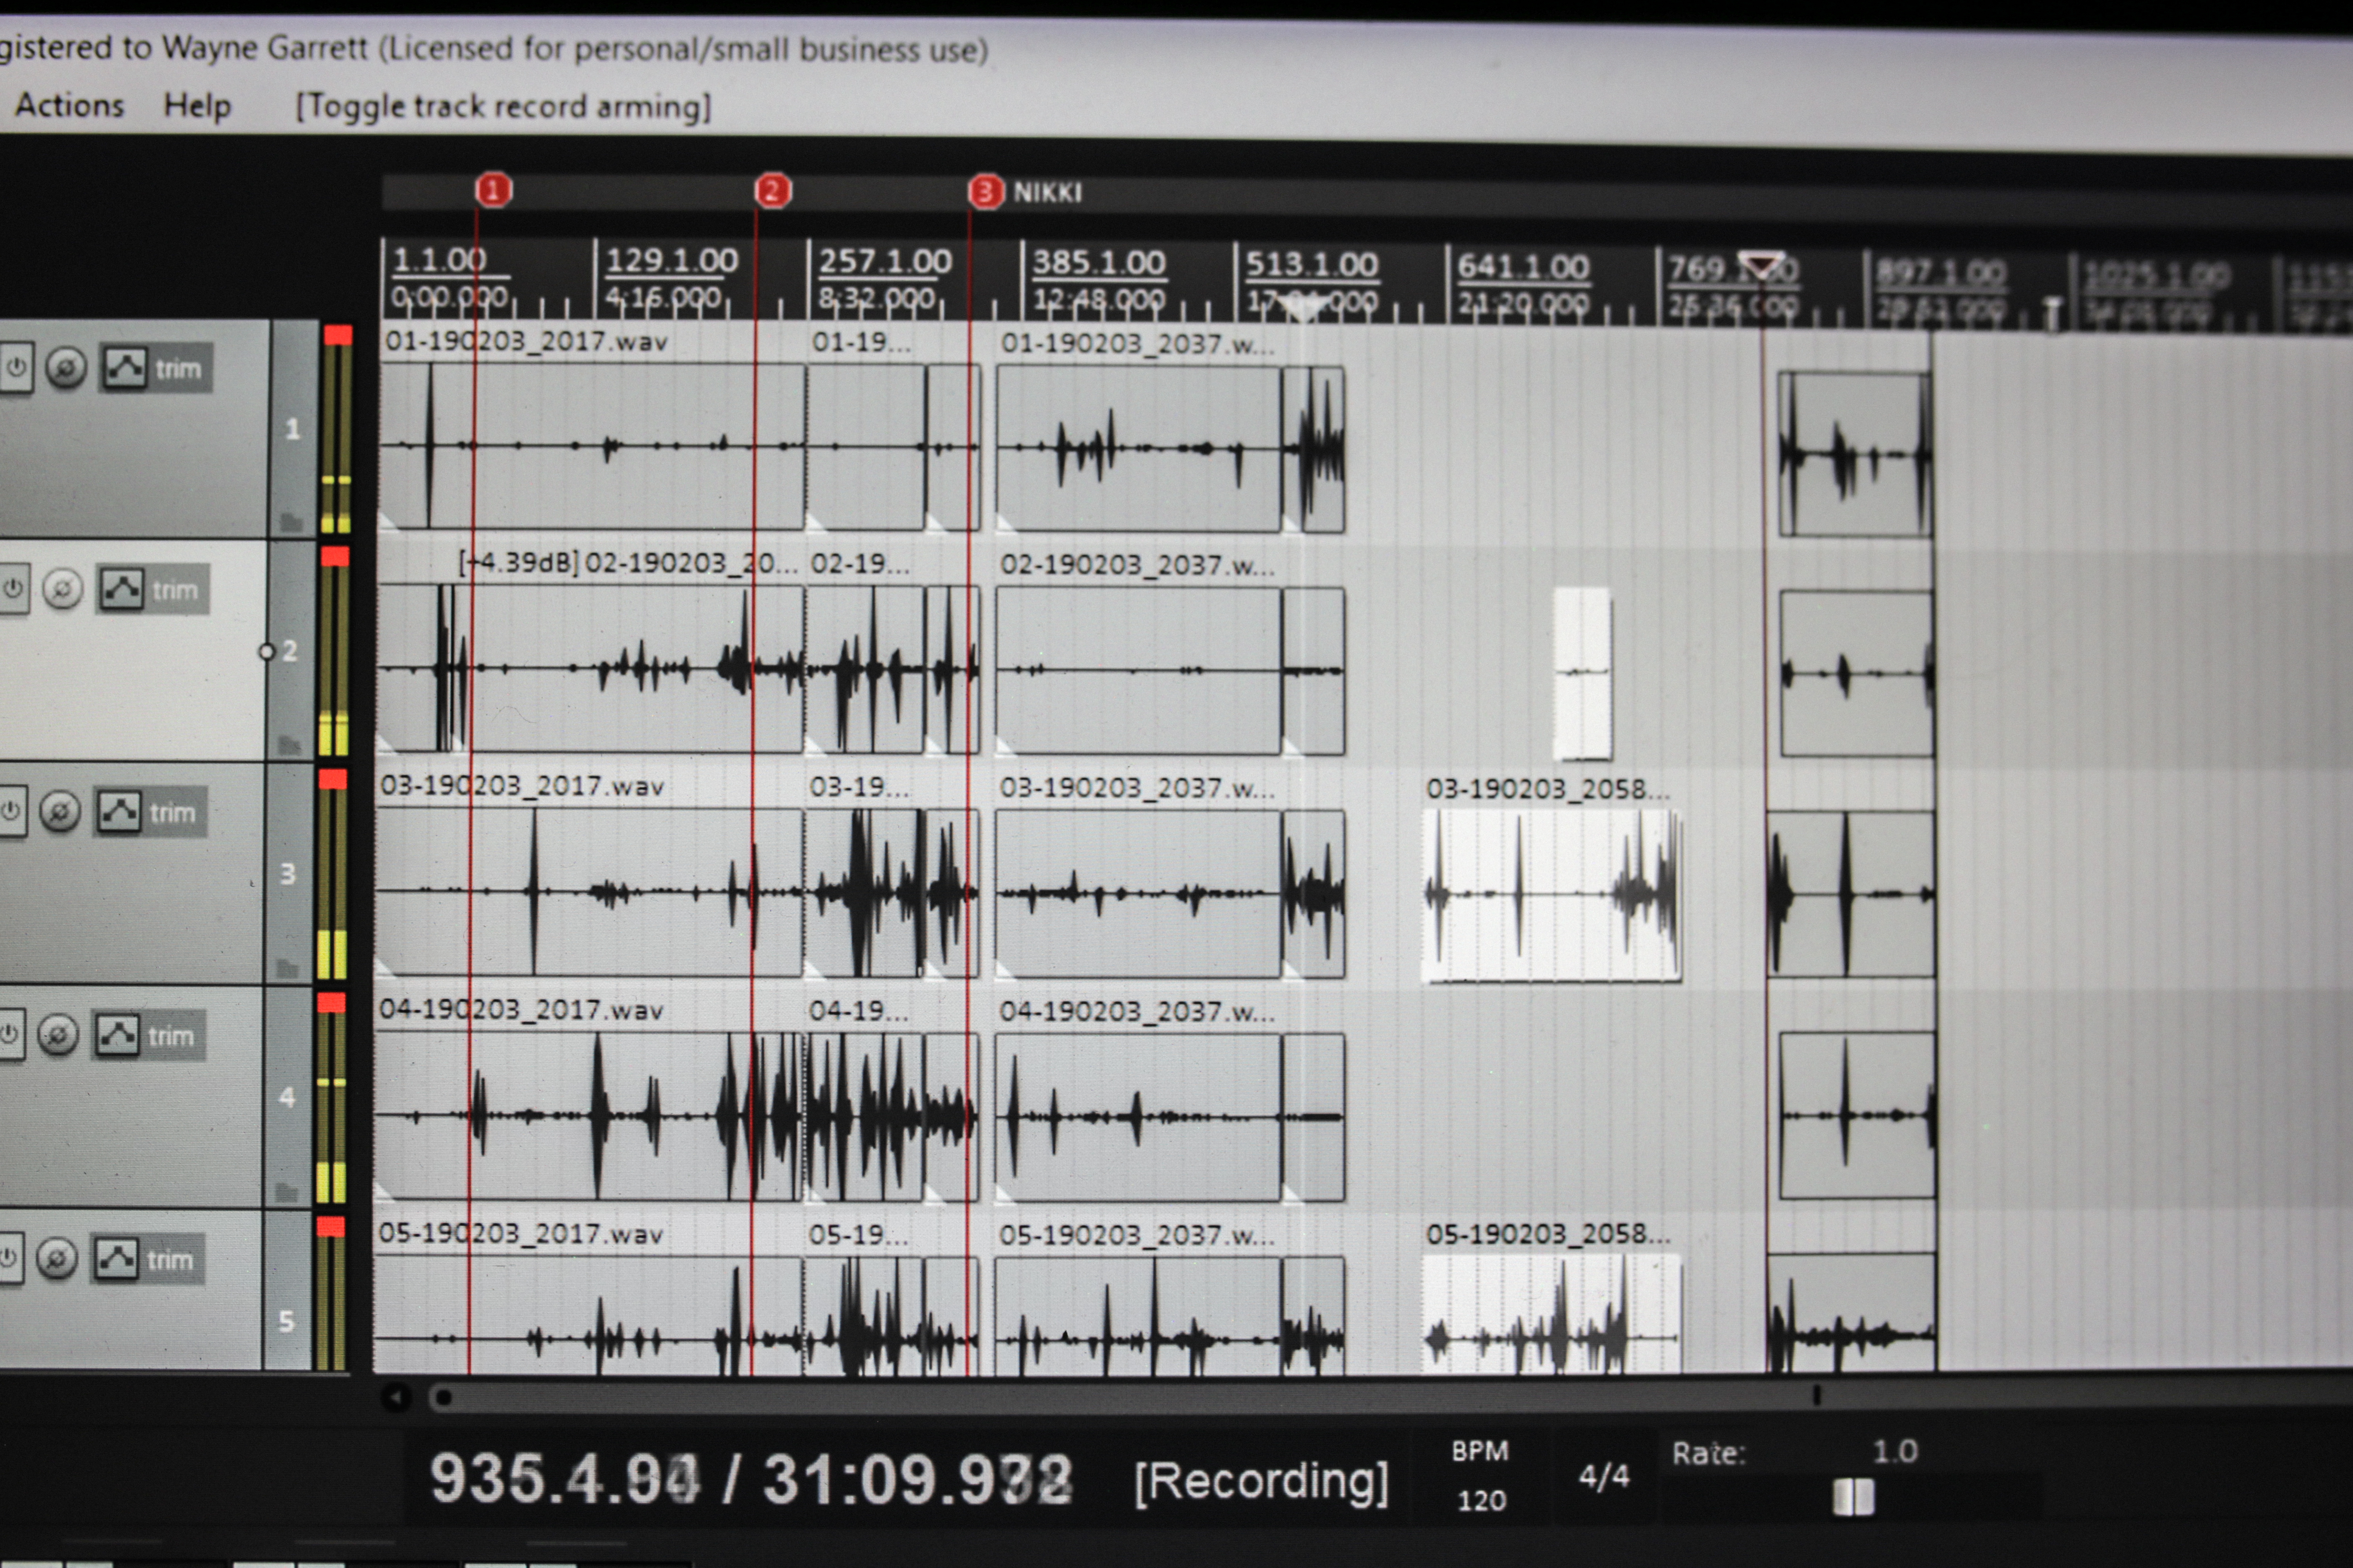Open the Actions menu
Image resolution: width=2353 pixels, height=1568 pixels.
pyautogui.click(x=69, y=105)
